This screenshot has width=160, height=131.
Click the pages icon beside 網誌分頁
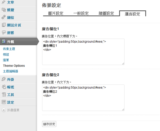[4, 25]
